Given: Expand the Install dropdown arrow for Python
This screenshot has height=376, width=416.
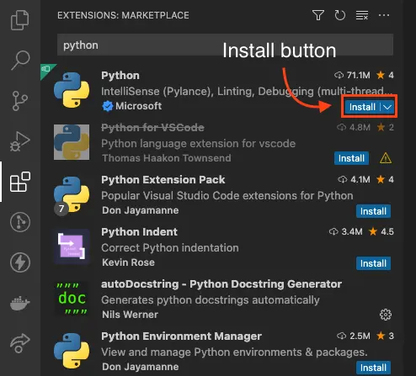Looking at the screenshot, I should (x=387, y=107).
